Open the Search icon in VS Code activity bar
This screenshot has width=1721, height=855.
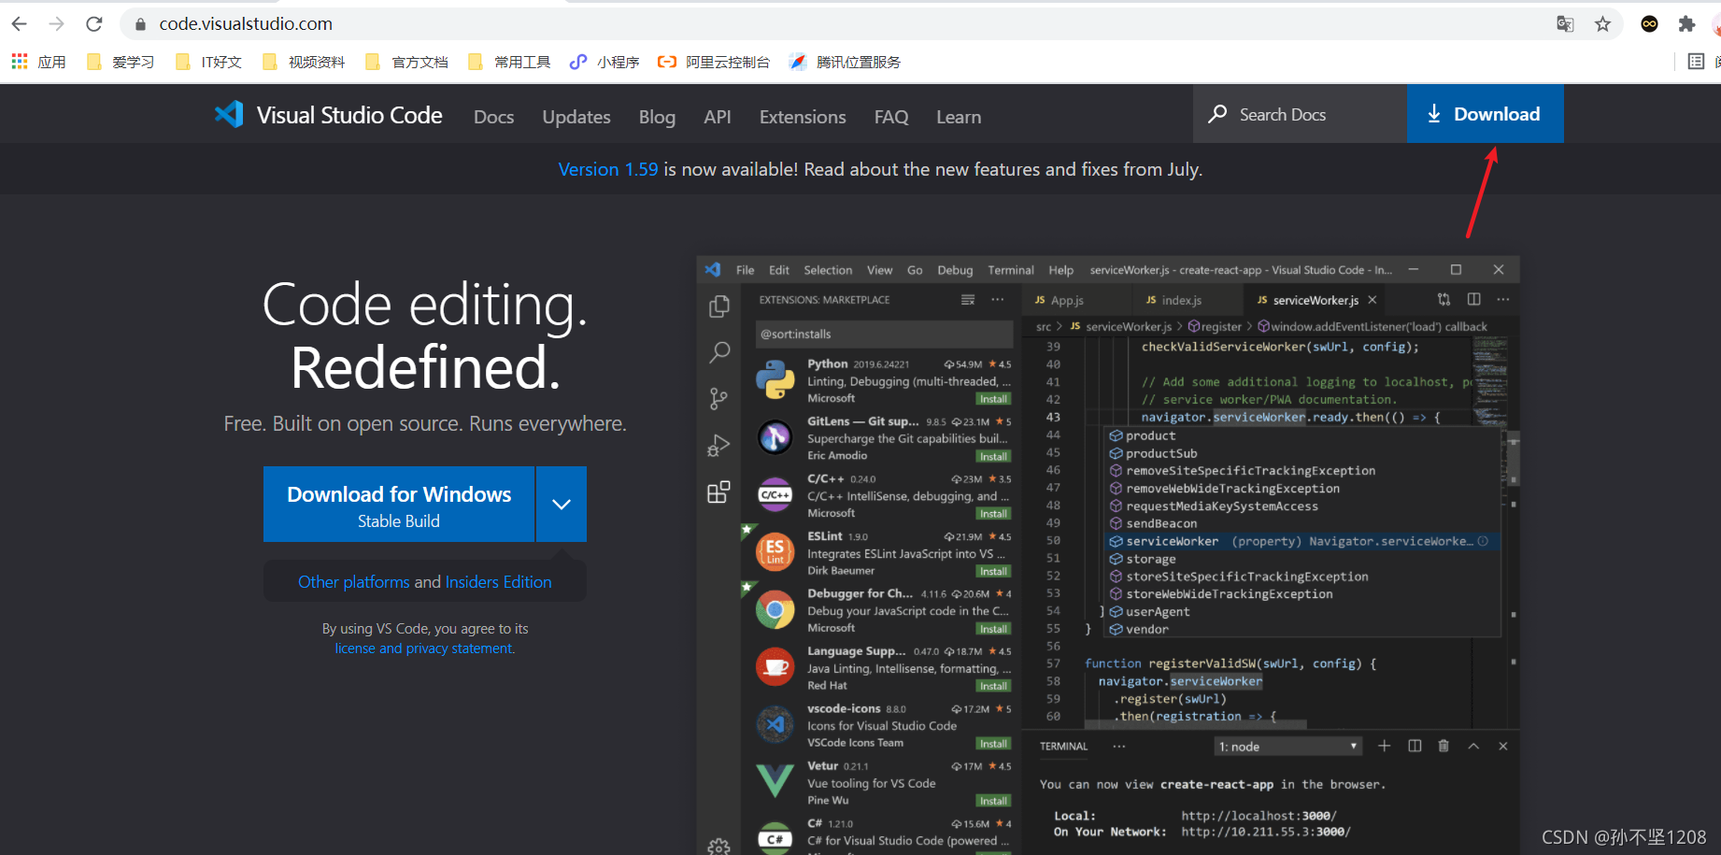point(718,352)
